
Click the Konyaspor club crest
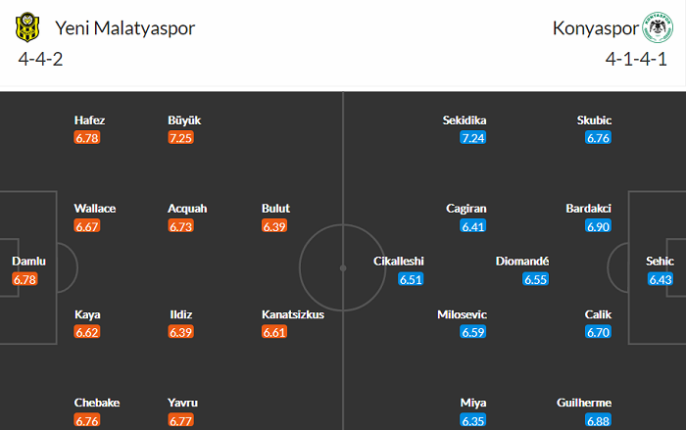point(654,27)
